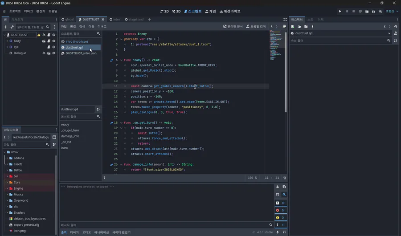This screenshot has width=401, height=236.
Task: Open script attached to DUSTTRUST node
Action: 49,35
